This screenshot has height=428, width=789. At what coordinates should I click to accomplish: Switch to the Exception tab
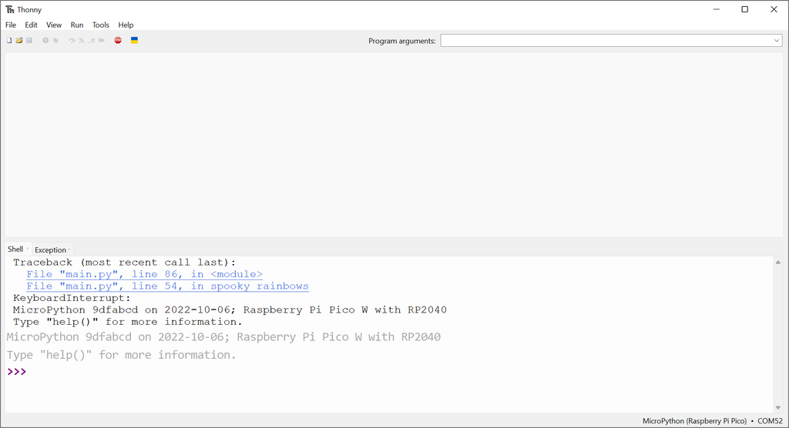50,249
